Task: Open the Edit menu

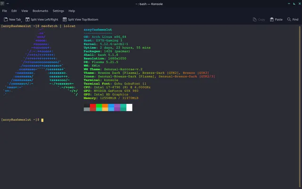Action: click(x=14, y=11)
